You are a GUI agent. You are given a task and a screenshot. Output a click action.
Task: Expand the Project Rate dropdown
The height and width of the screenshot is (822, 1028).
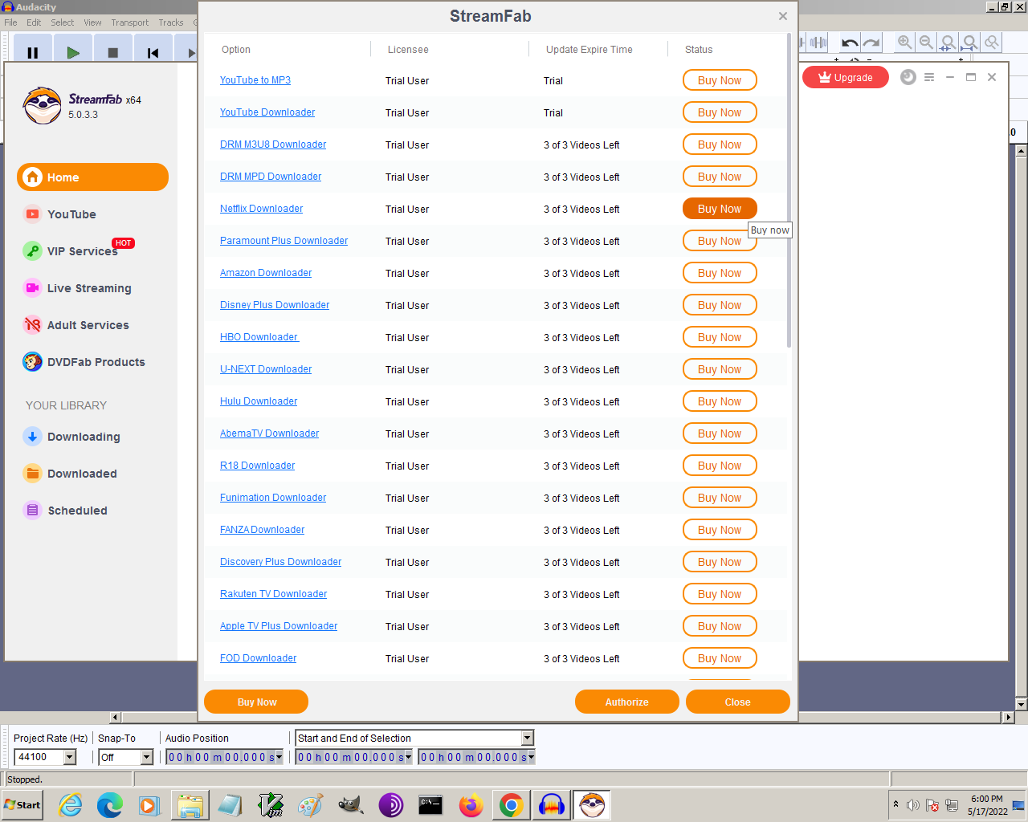point(70,757)
